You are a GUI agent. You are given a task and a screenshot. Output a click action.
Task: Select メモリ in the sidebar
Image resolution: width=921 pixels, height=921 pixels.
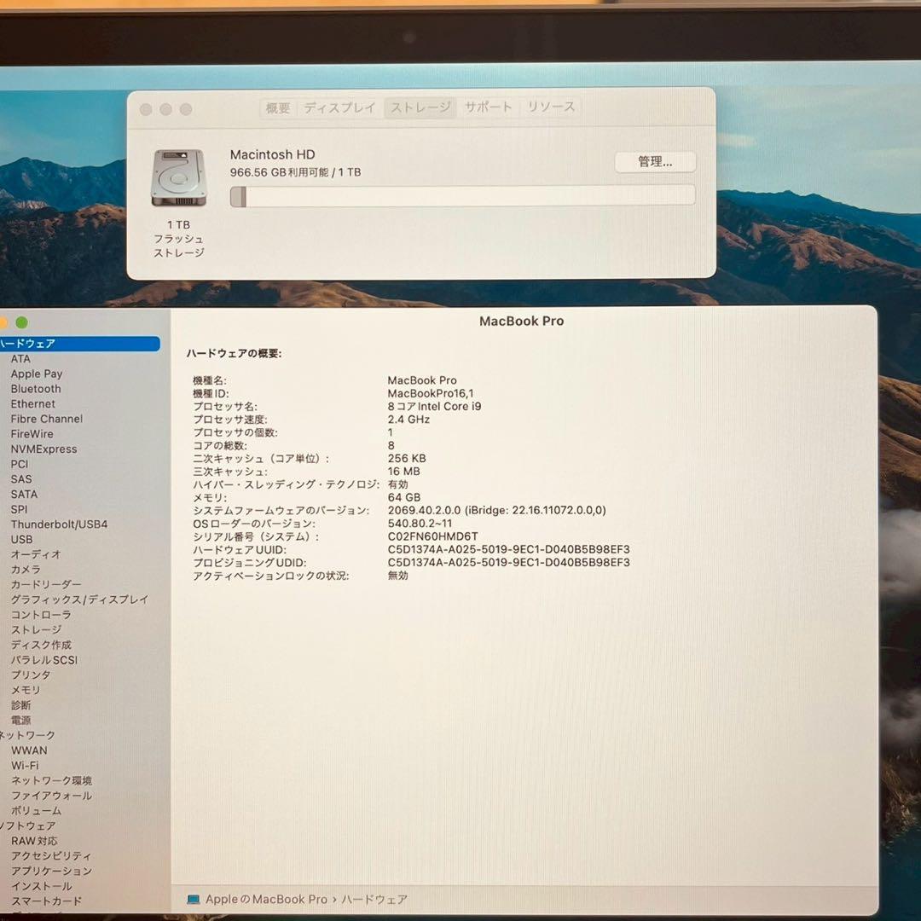[x=26, y=690]
